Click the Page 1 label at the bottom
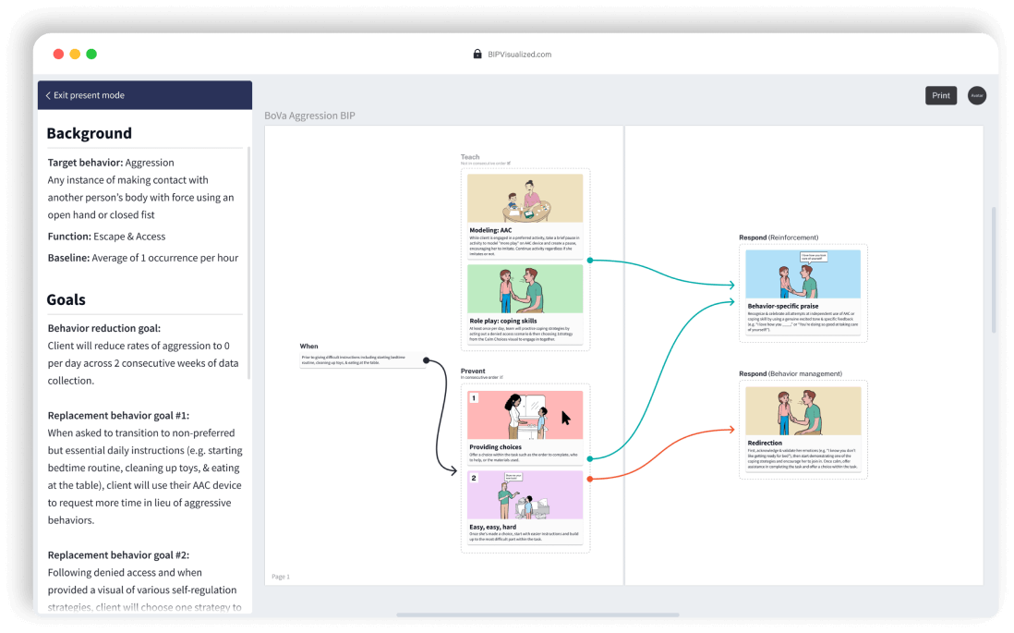The image size is (1014, 633). coord(280,576)
